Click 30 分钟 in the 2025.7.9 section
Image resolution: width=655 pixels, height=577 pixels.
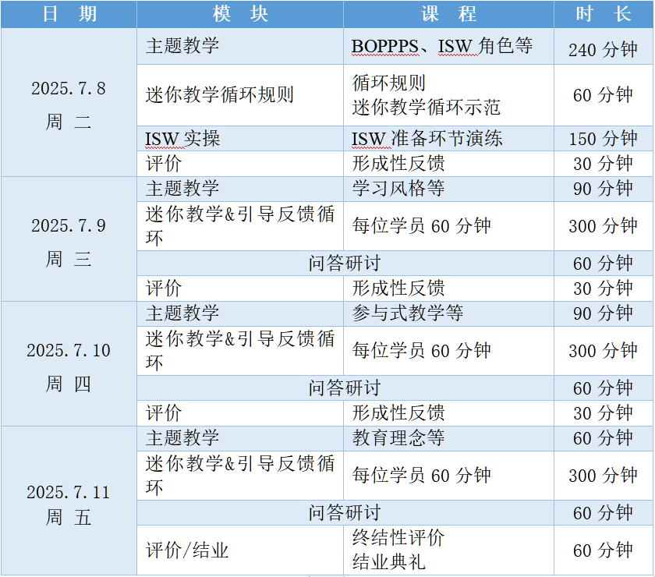(x=604, y=288)
